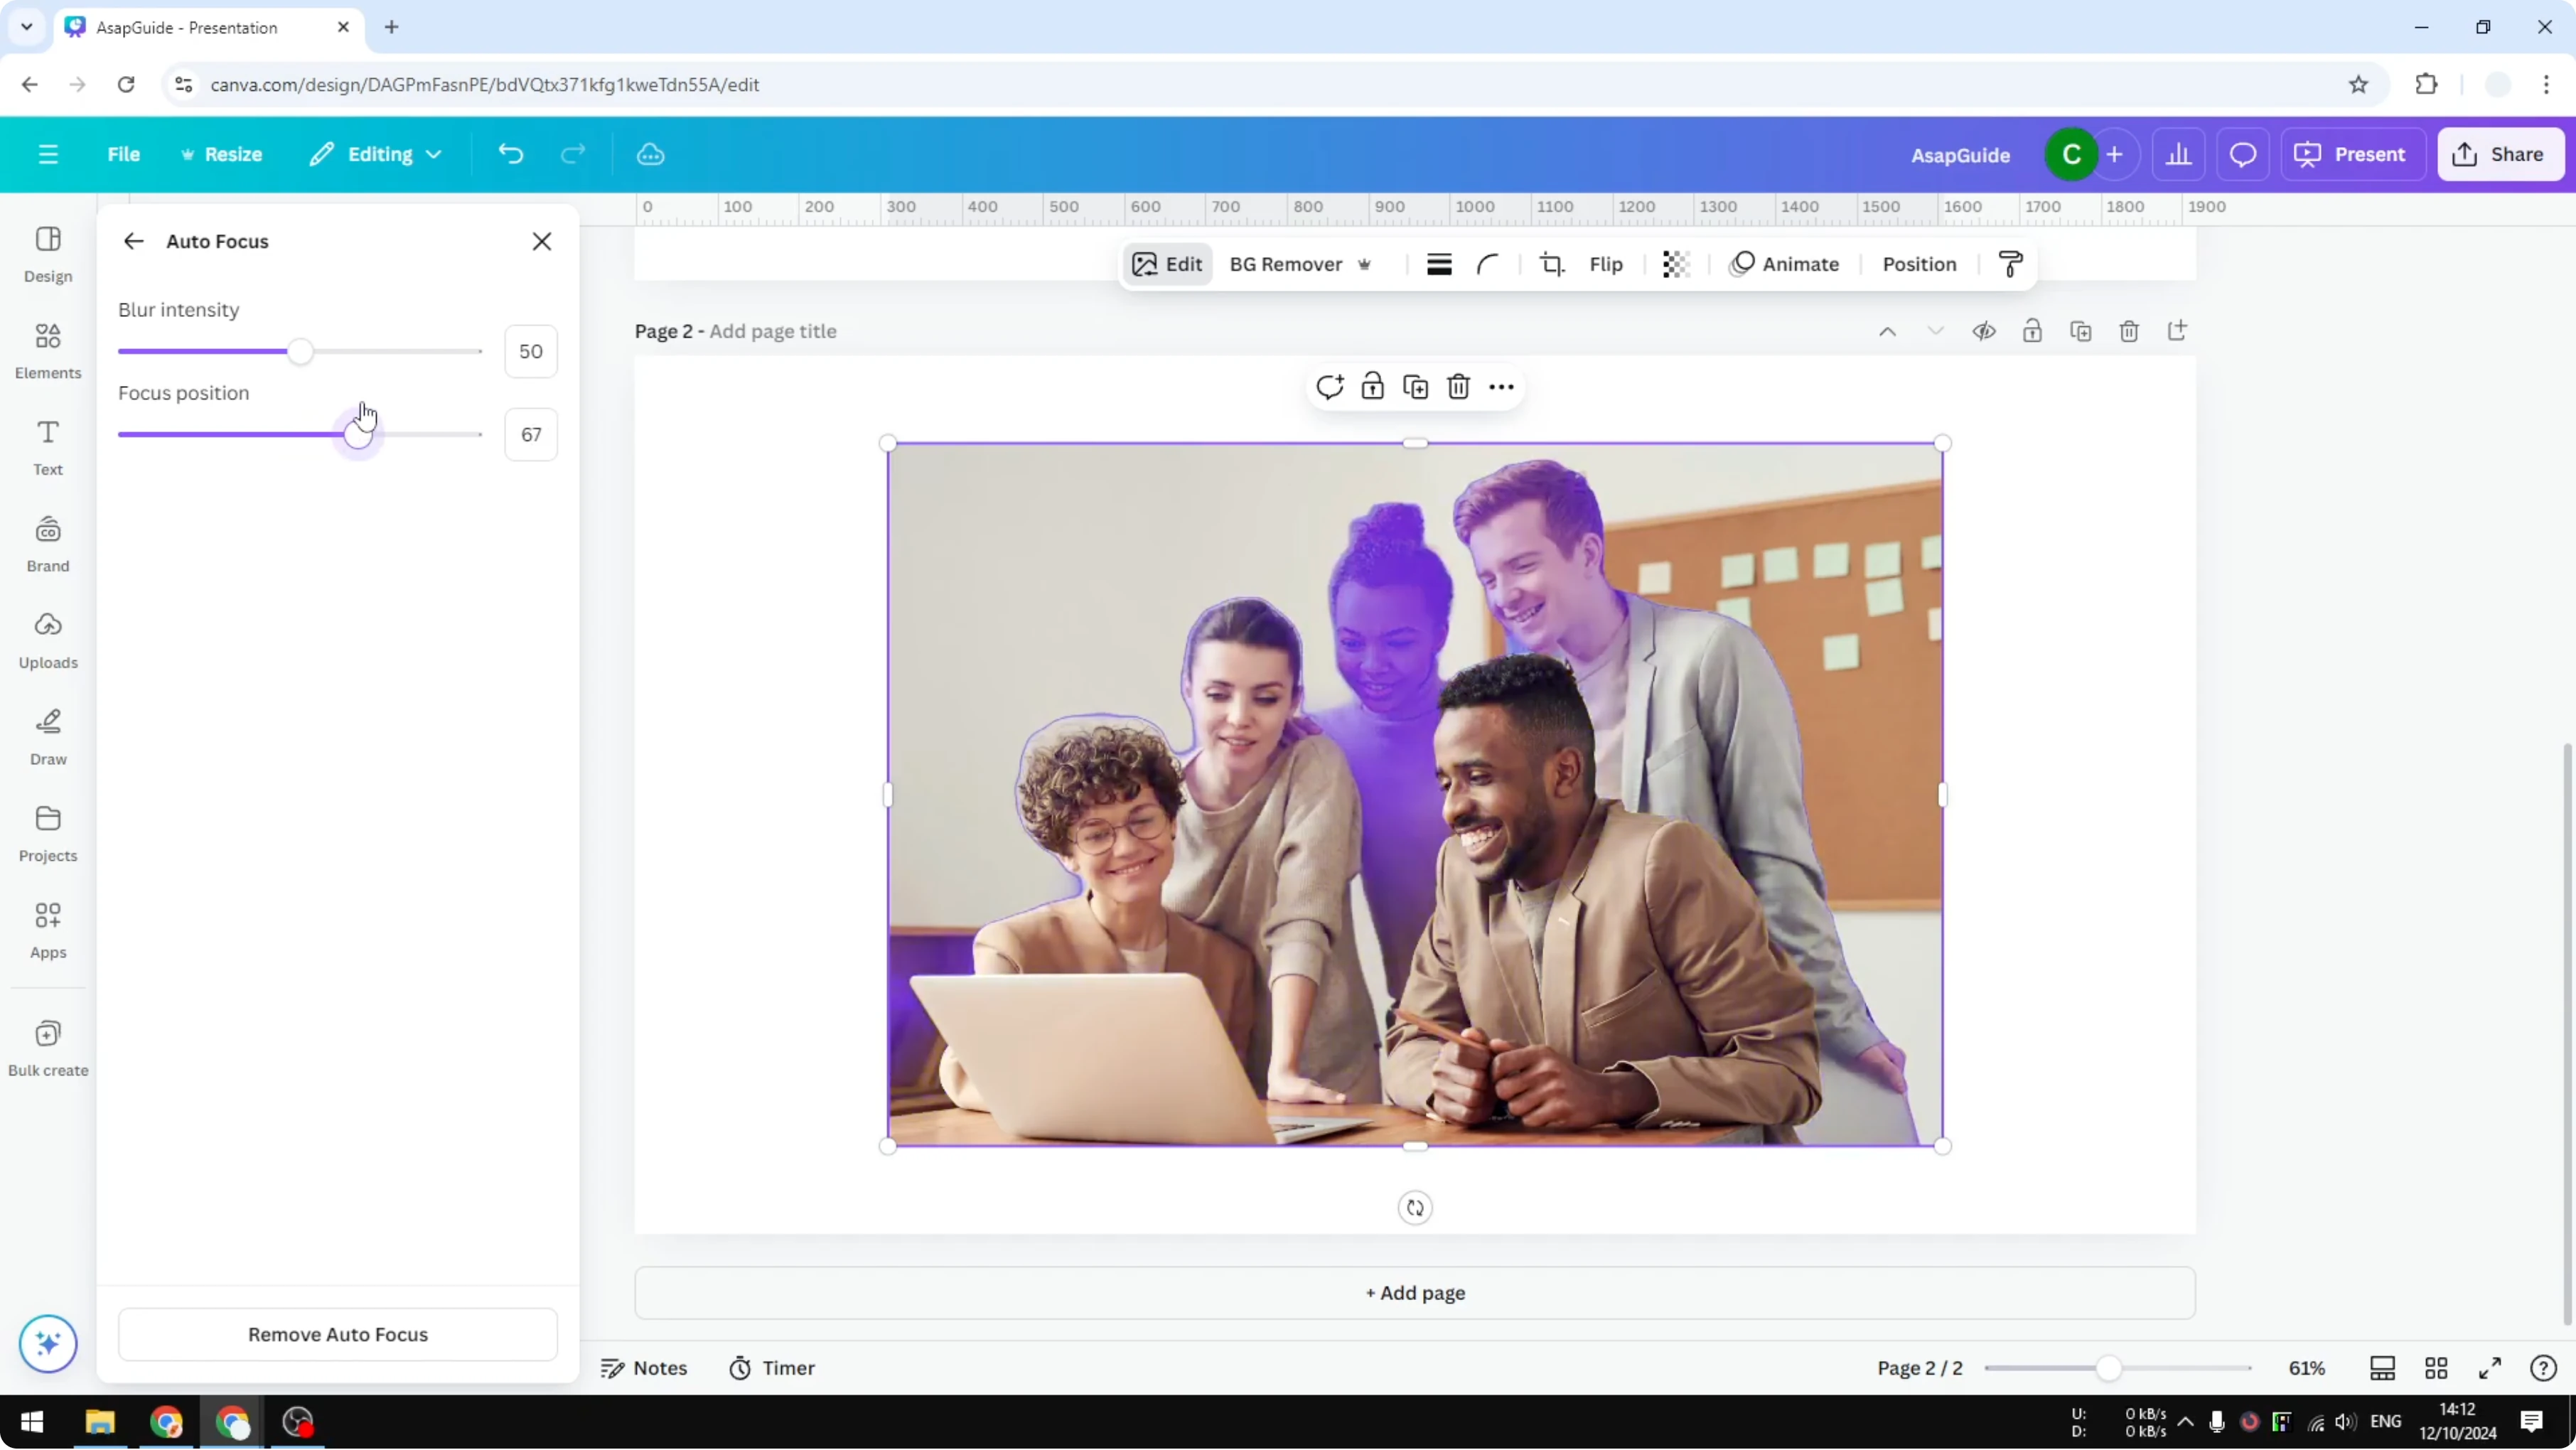
Task: Select the transparency checkerboard icon
Action: click(x=1675, y=264)
